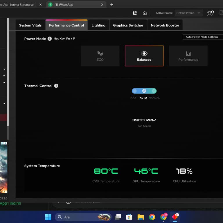
Task: Open the Graphics Switcher tab
Action: [x=128, y=25]
